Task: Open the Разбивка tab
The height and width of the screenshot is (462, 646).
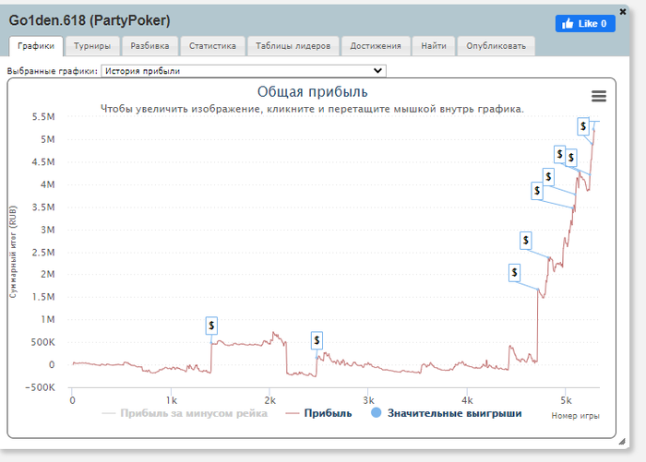Action: [150, 46]
